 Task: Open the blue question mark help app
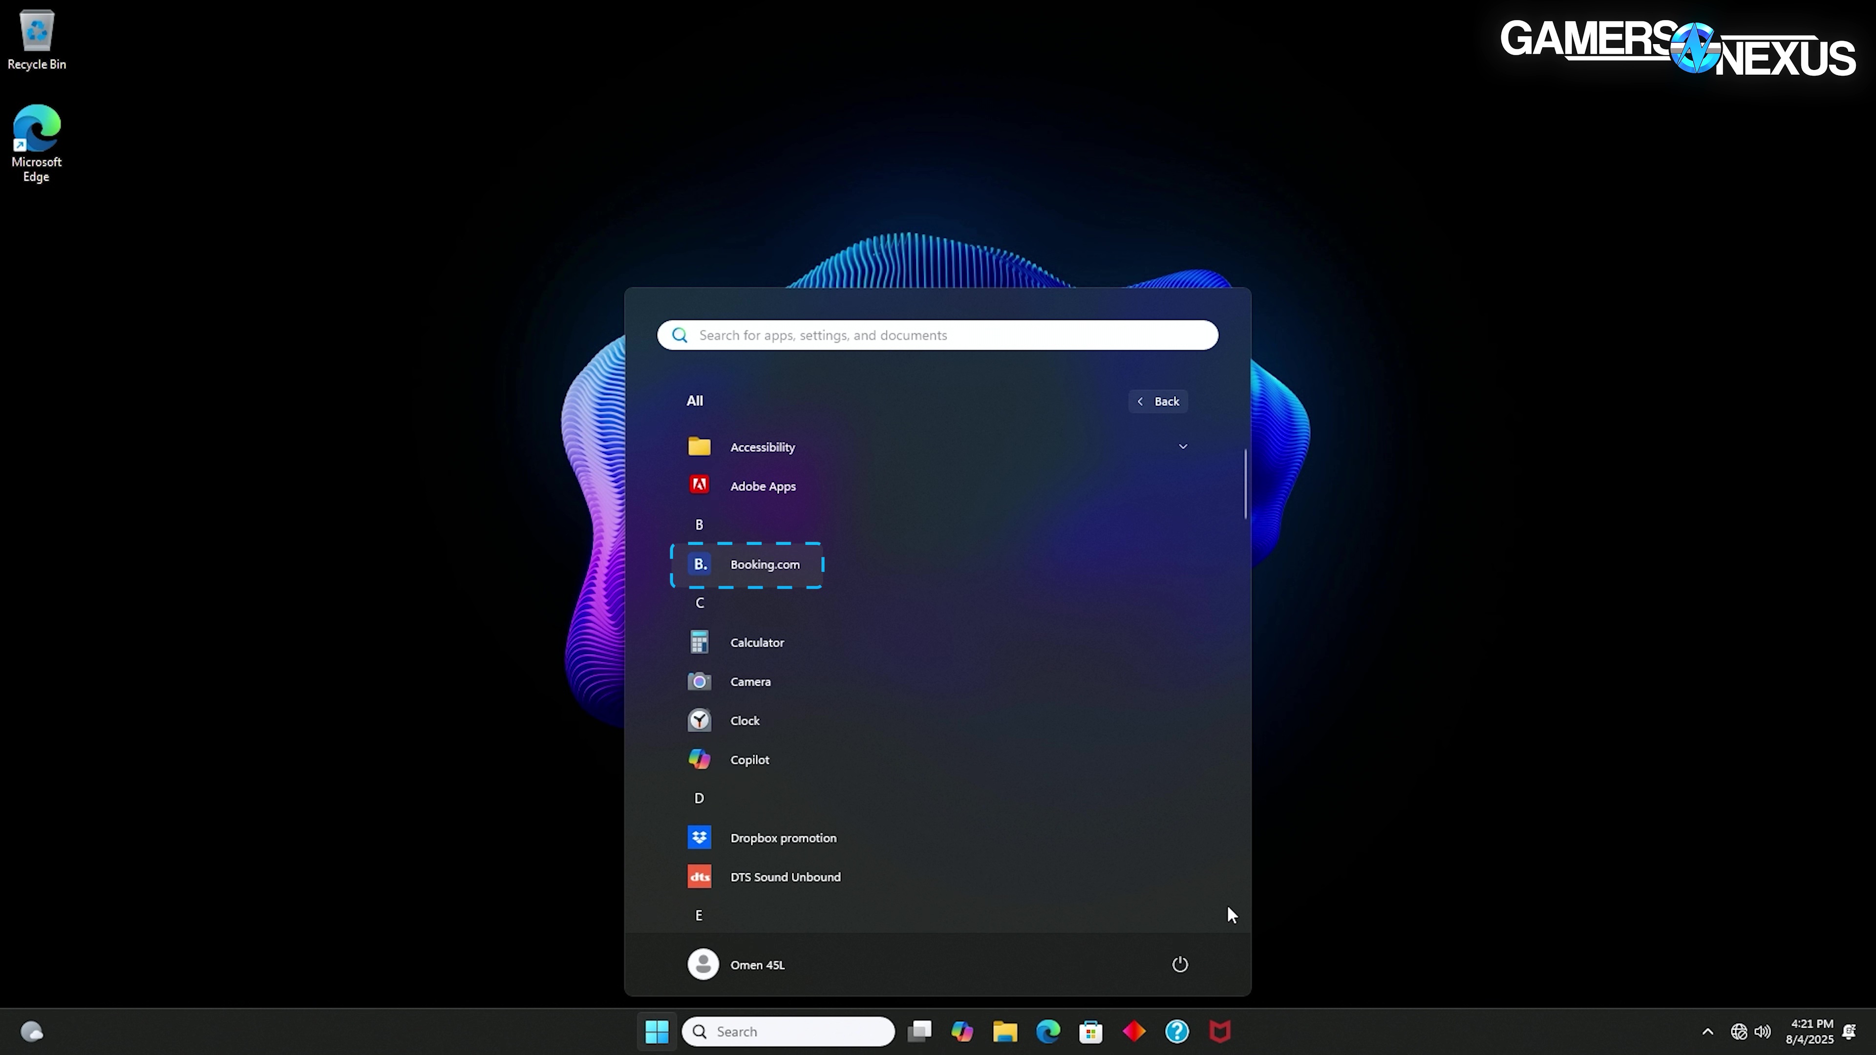(1177, 1032)
